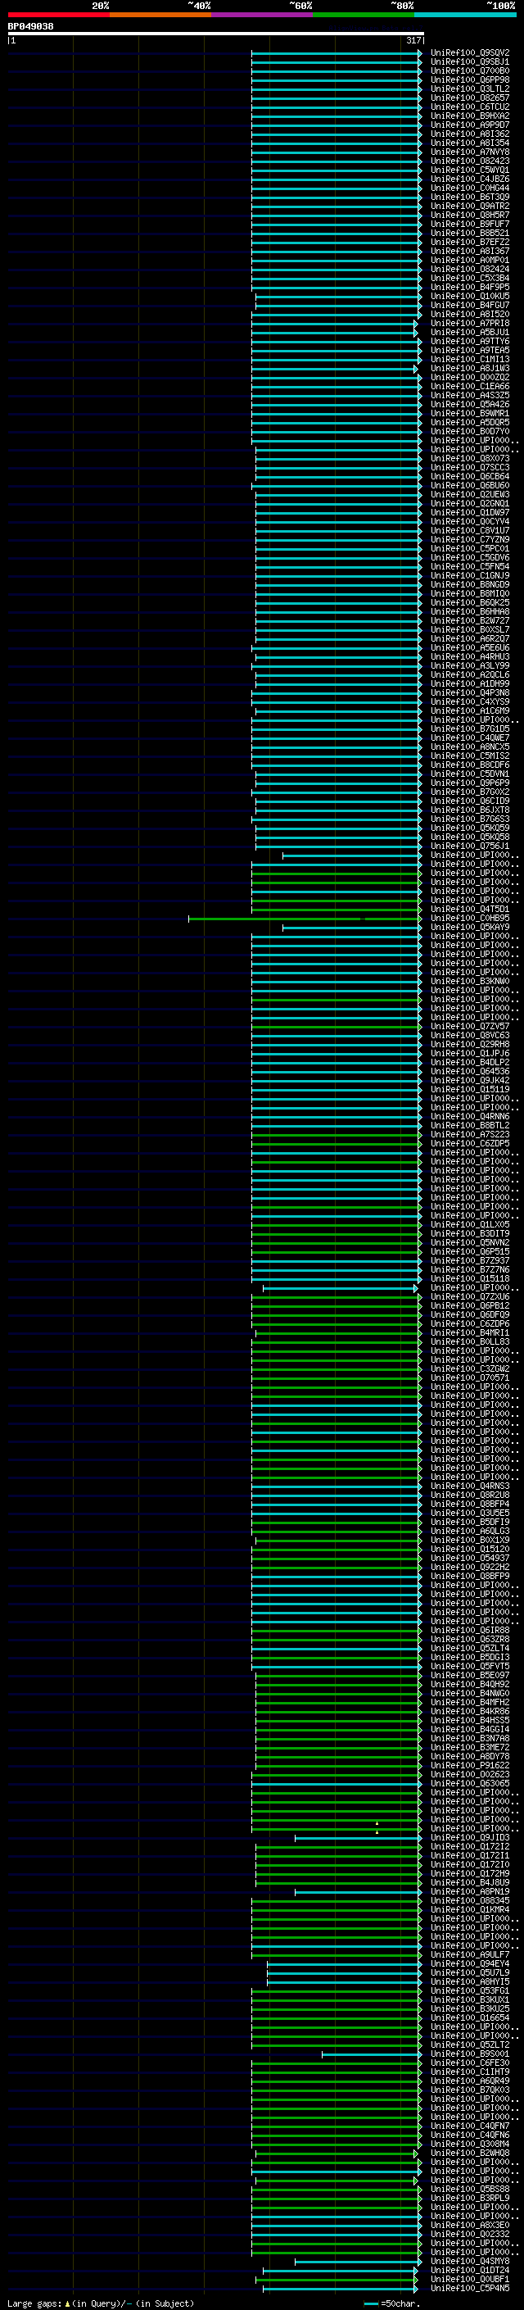Image resolution: width=524 pixels, height=2310 pixels.
Task: Select the UniRef100_C0HB95 label
Action: click(470, 919)
